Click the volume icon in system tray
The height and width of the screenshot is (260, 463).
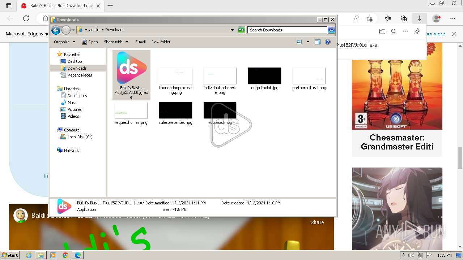pos(412,255)
